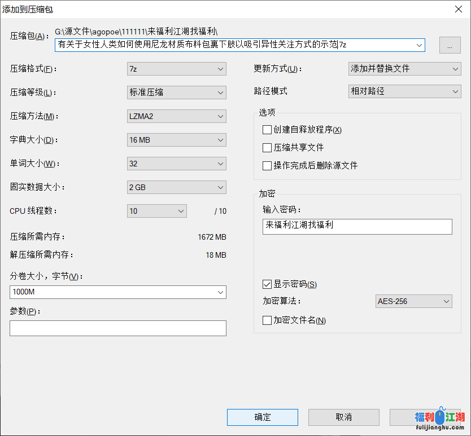471x436 pixels.
Task: Enable 创建自释放程序 self-extracting archive option
Action: (x=267, y=130)
